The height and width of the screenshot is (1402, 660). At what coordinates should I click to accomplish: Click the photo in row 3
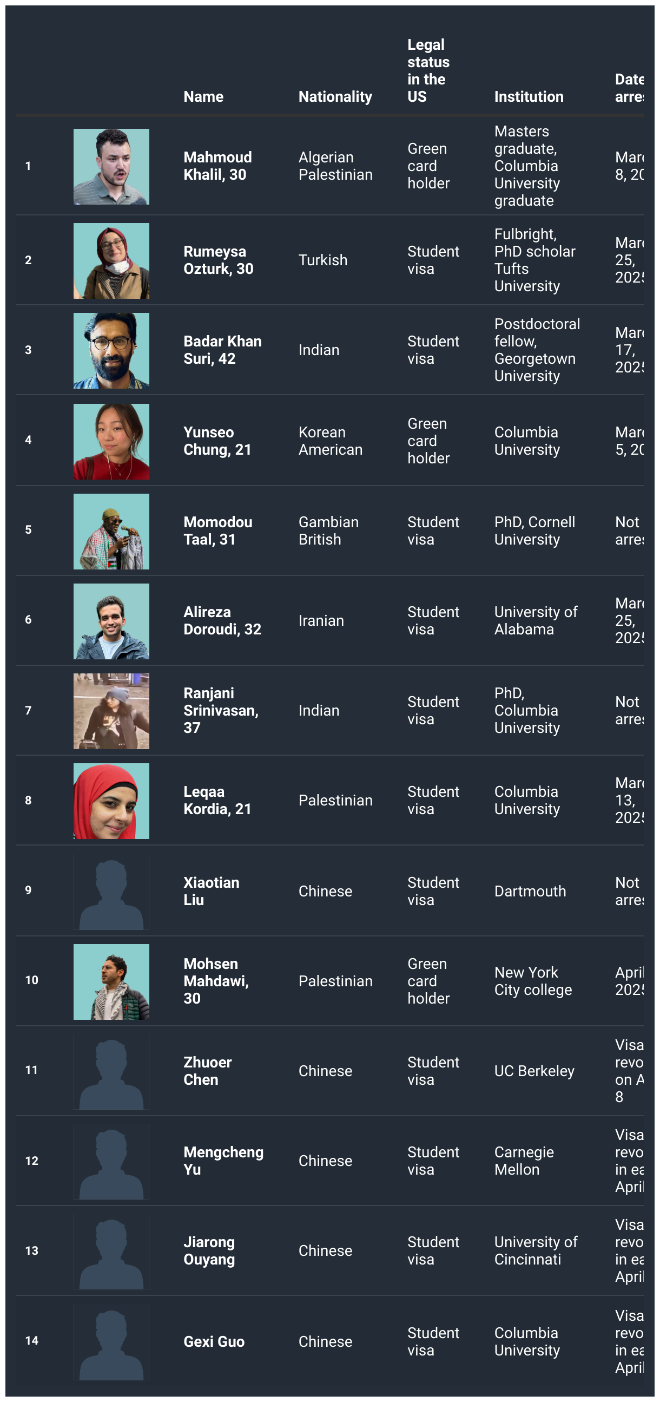click(x=111, y=351)
